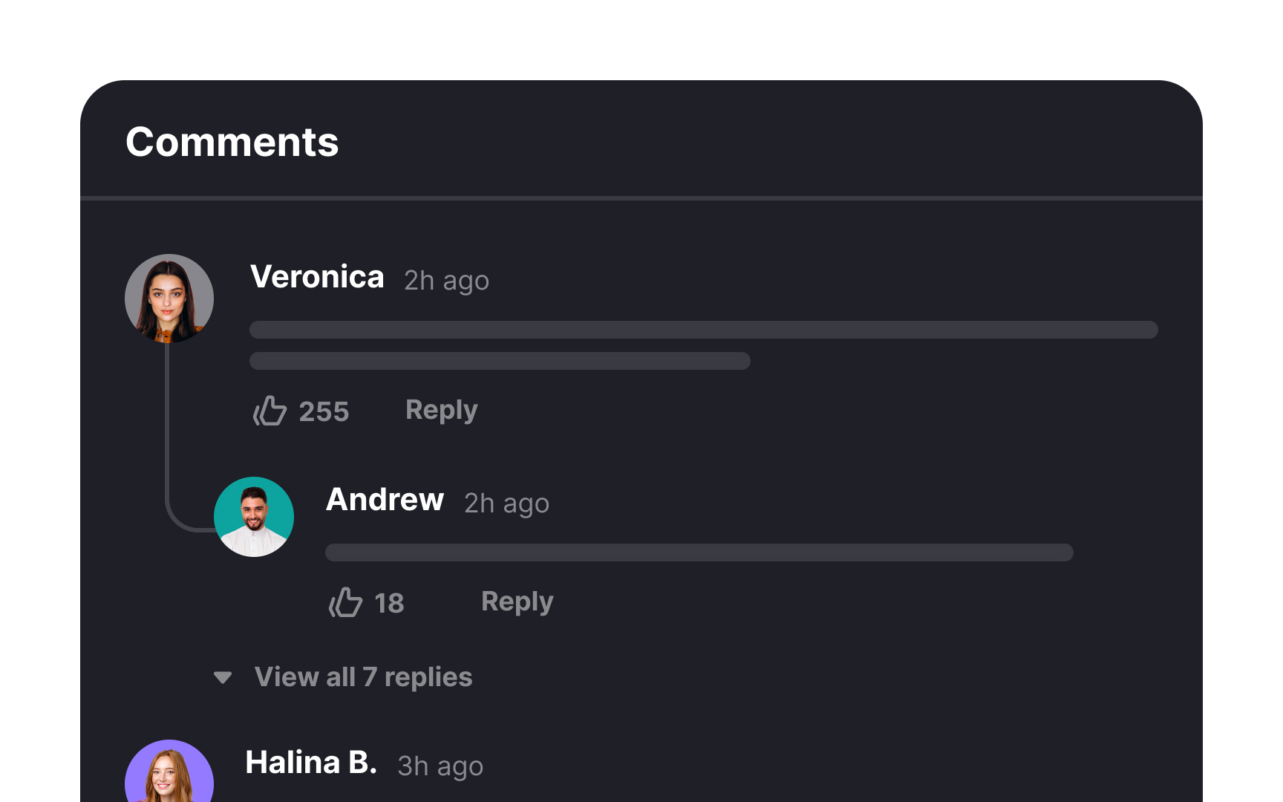Open Halina B.'s profile avatar
This screenshot has width=1283, height=802.
coord(169,771)
